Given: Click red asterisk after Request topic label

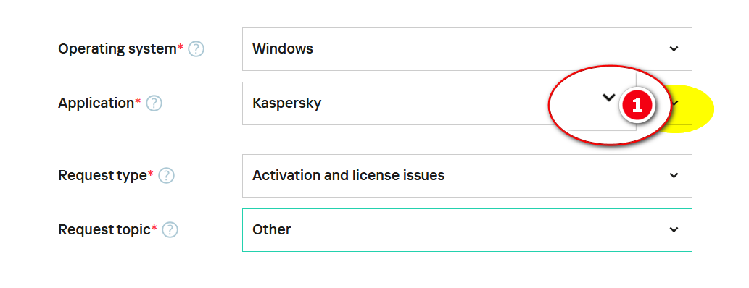Looking at the screenshot, I should (x=154, y=228).
